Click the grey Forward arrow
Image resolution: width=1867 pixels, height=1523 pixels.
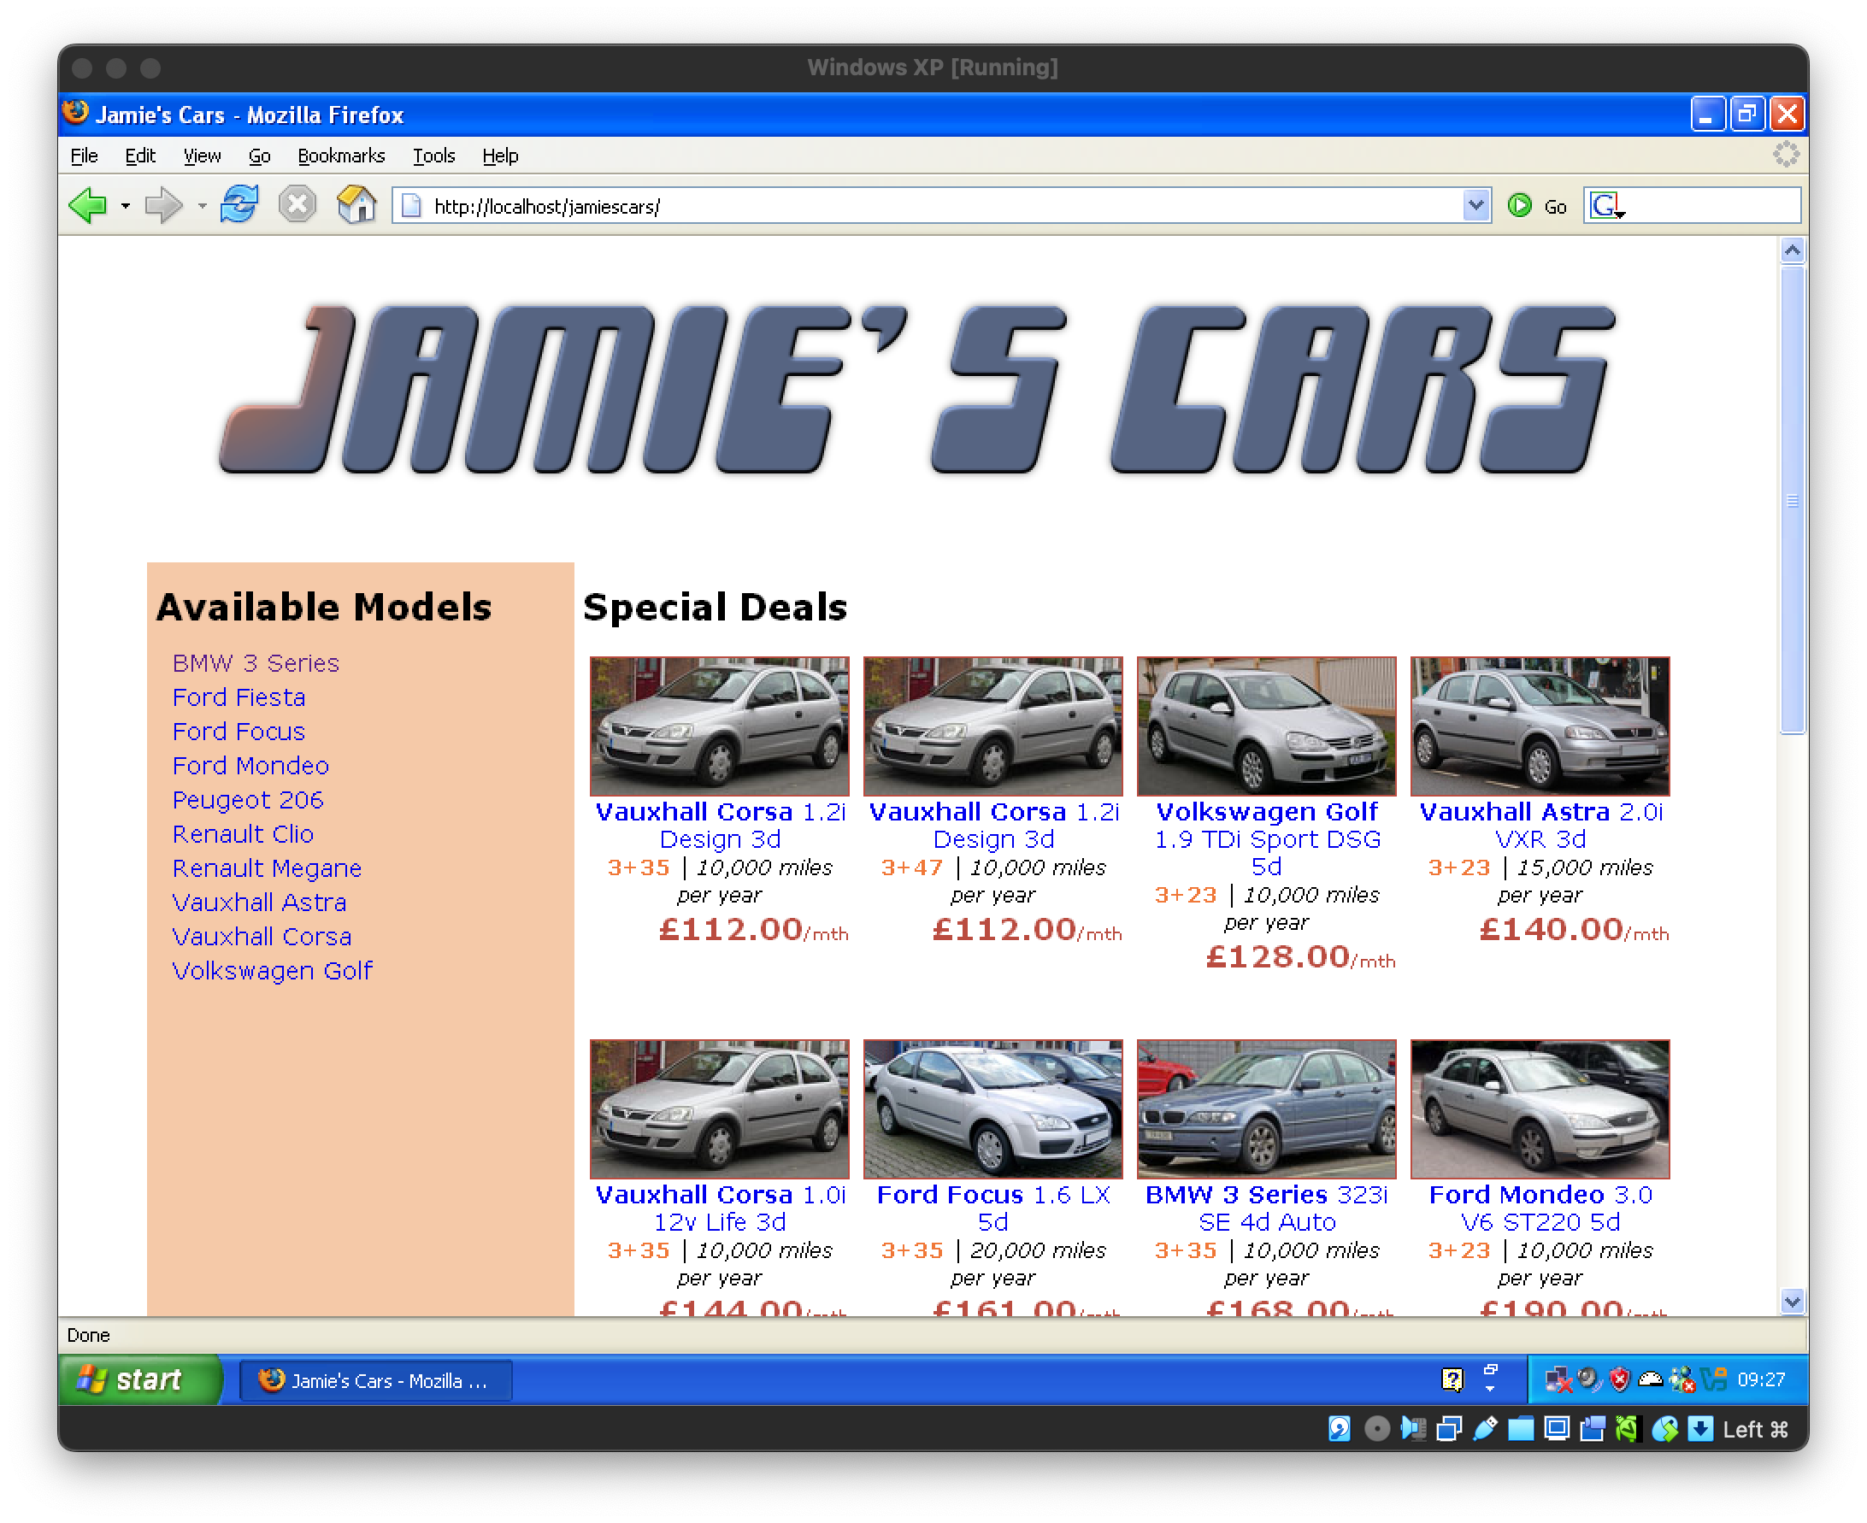[x=163, y=206]
